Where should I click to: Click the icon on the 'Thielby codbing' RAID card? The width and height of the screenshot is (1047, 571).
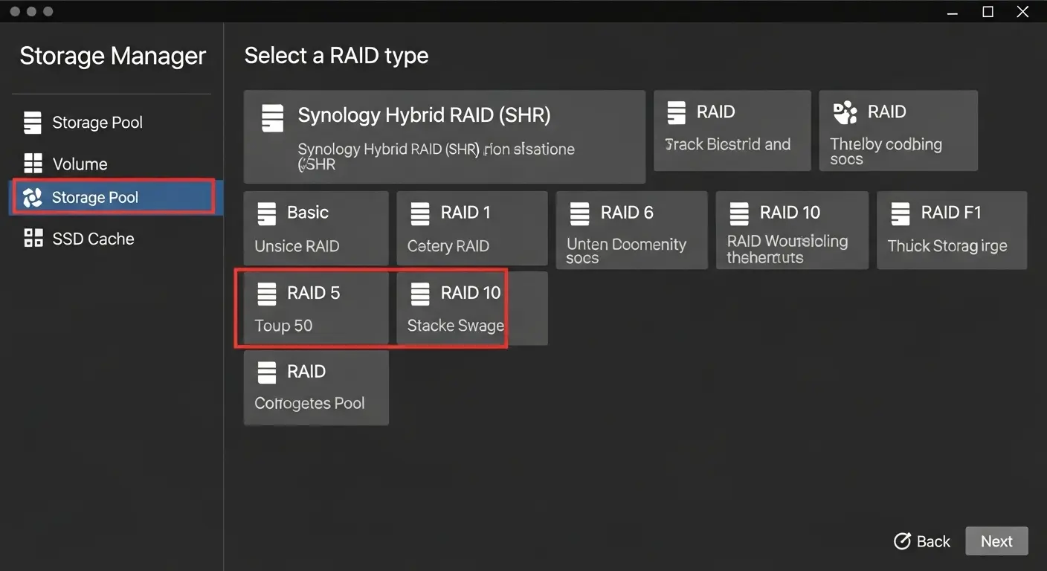point(845,113)
